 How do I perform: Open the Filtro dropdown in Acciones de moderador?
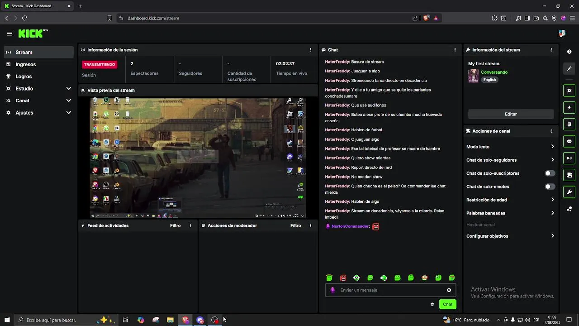(x=295, y=225)
